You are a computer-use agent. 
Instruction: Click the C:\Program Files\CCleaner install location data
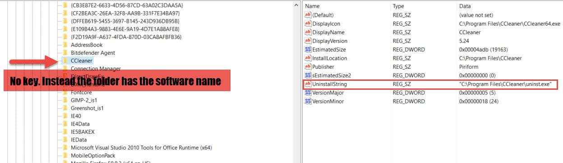490,58
